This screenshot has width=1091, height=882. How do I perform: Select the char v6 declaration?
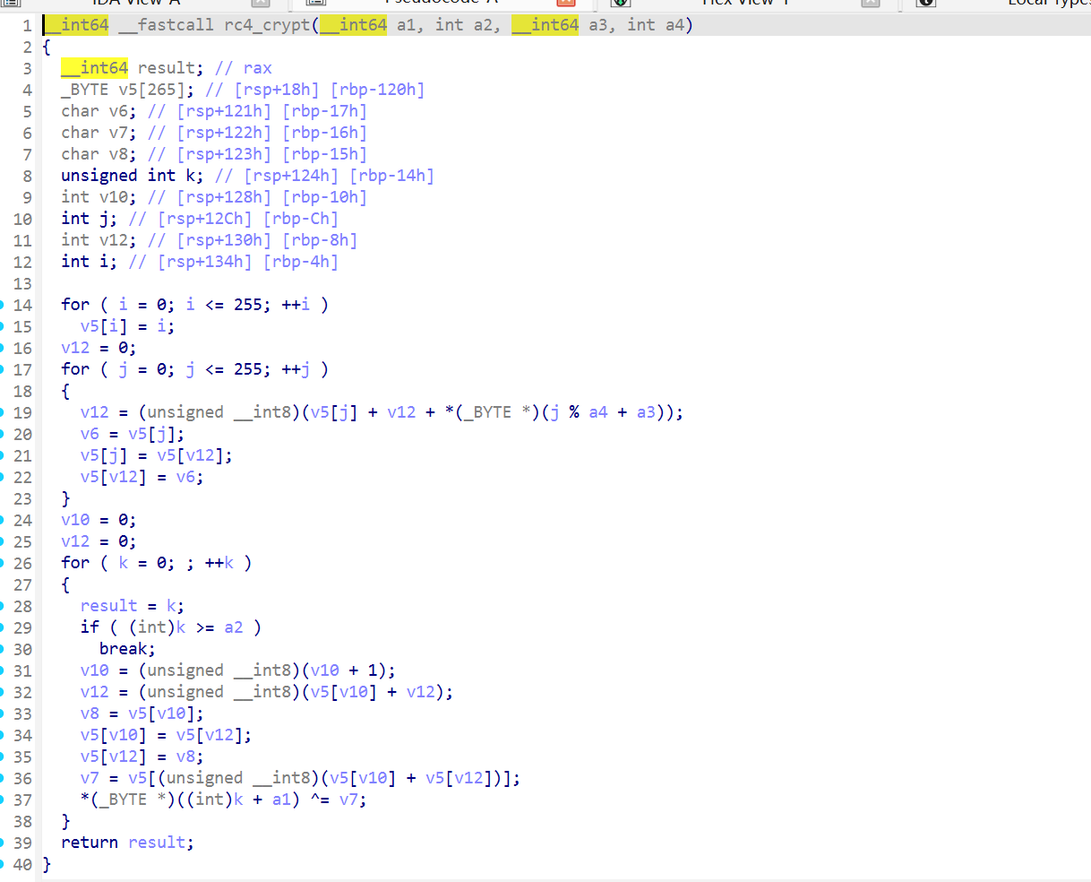pyautogui.click(x=99, y=111)
